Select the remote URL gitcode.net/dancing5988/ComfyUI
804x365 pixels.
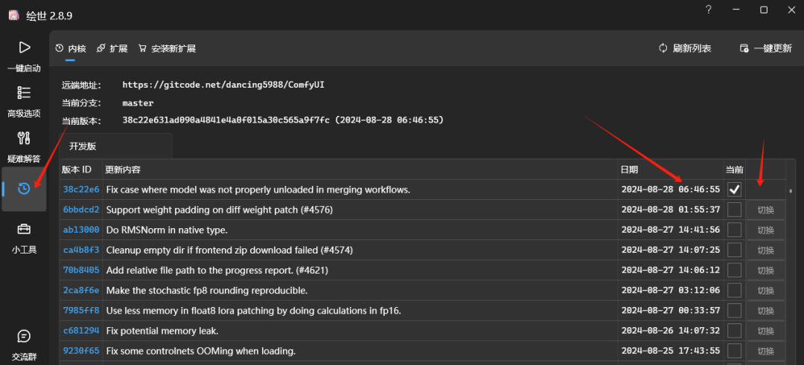(x=223, y=85)
